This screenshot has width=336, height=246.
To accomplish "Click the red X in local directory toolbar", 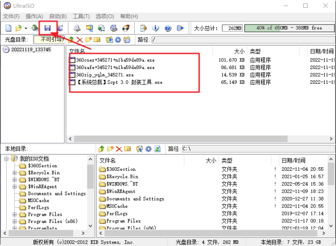I will tap(119, 149).
